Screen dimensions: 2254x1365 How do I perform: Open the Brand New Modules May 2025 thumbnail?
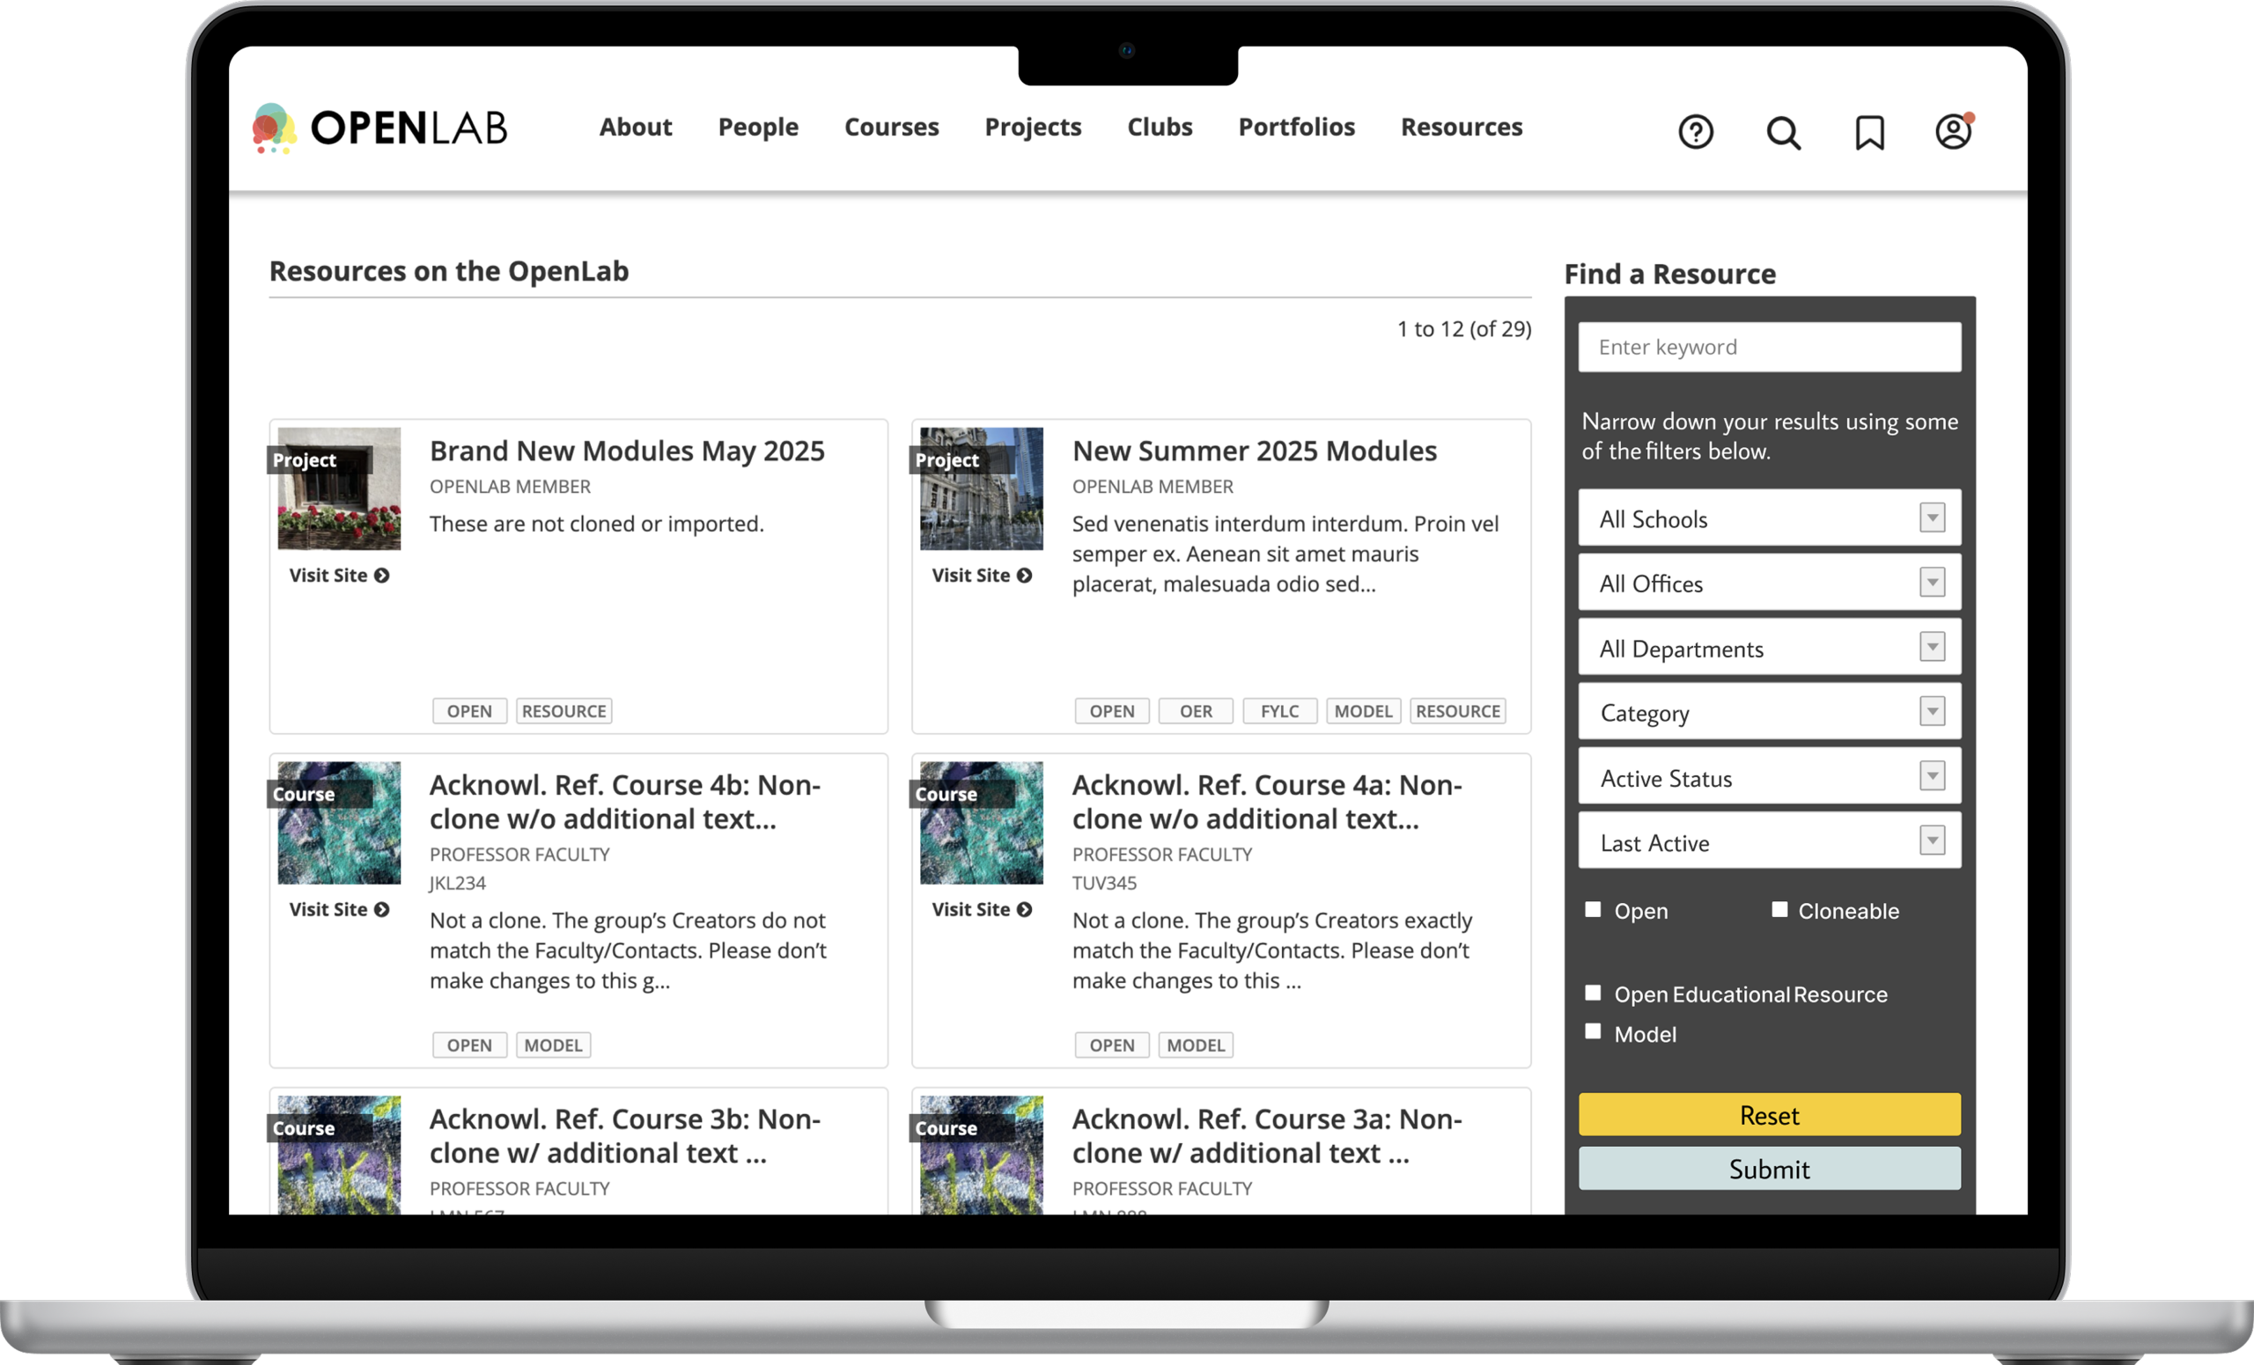(339, 489)
